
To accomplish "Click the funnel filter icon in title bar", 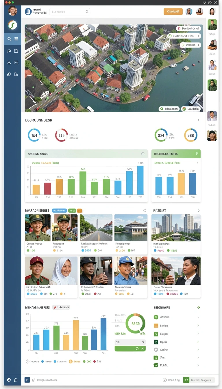I will [205, 2].
